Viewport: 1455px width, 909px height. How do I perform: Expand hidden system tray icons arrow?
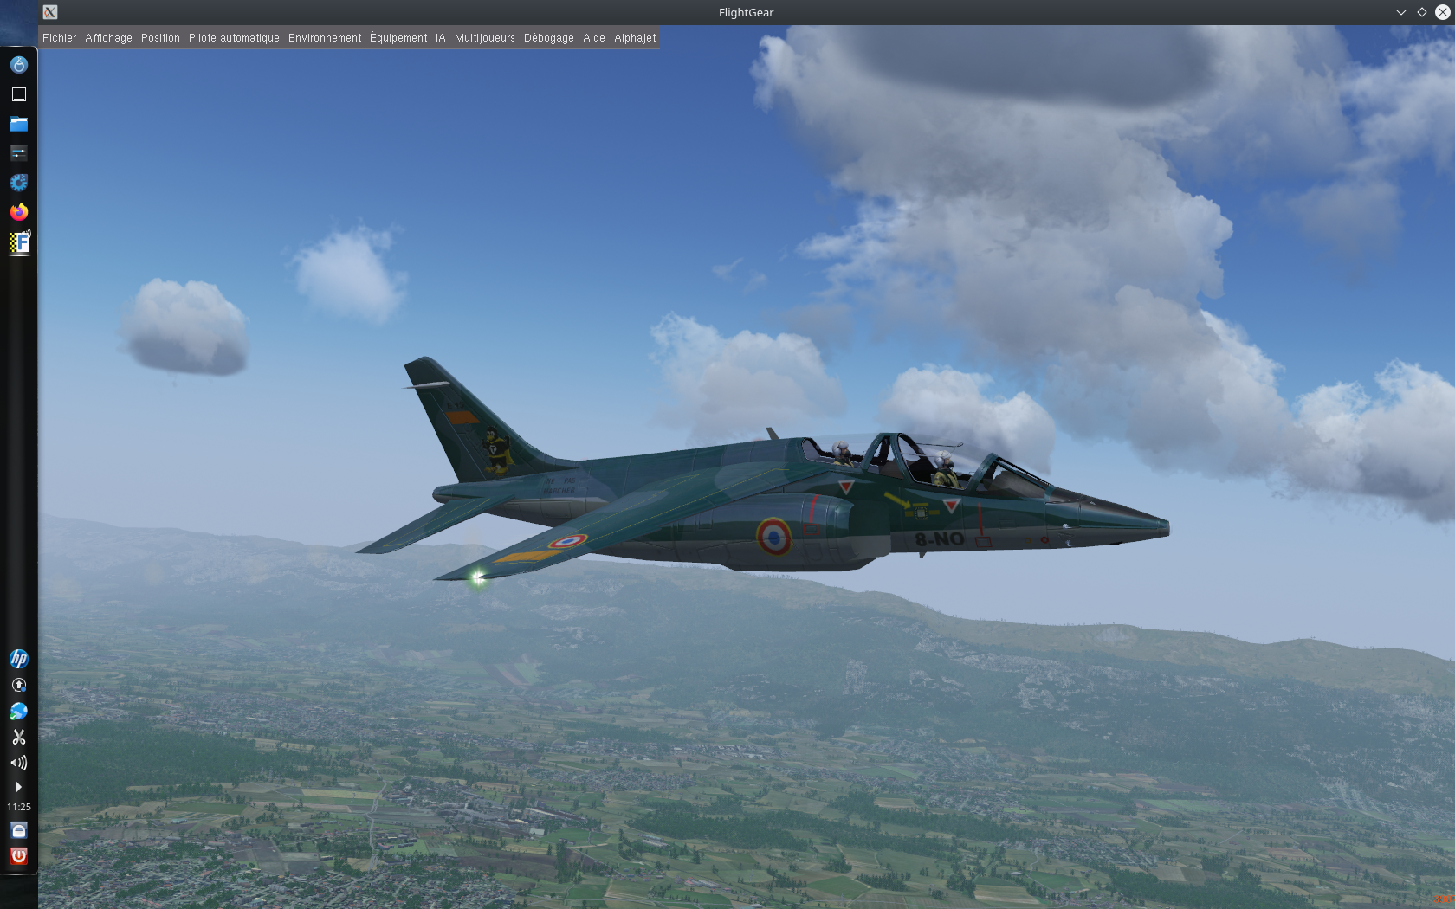point(19,787)
